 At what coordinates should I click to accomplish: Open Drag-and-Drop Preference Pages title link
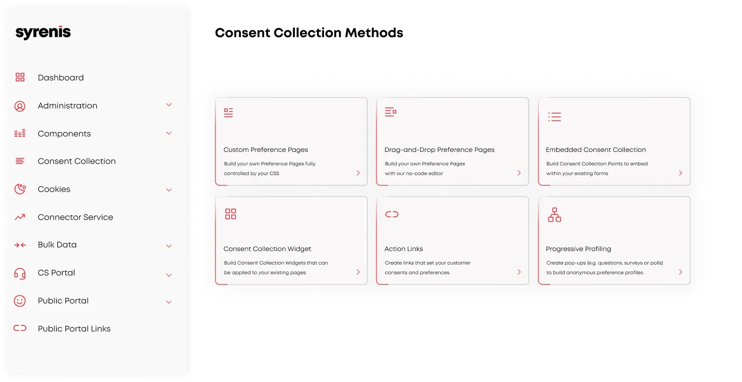440,150
